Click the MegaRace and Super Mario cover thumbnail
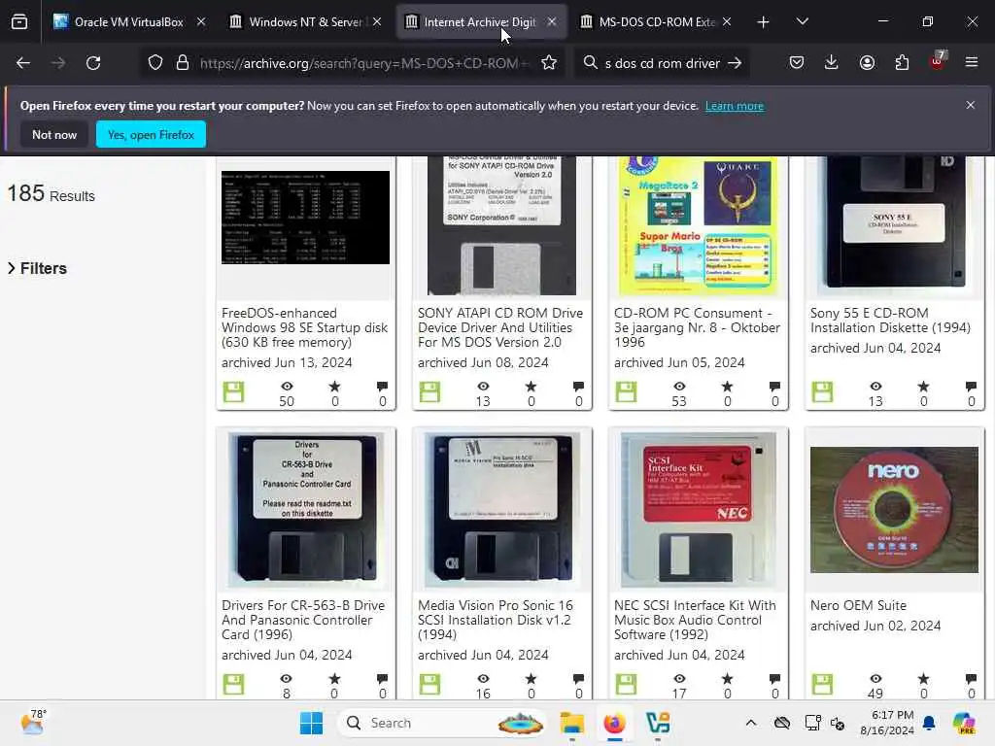The image size is (995, 746). click(698, 225)
